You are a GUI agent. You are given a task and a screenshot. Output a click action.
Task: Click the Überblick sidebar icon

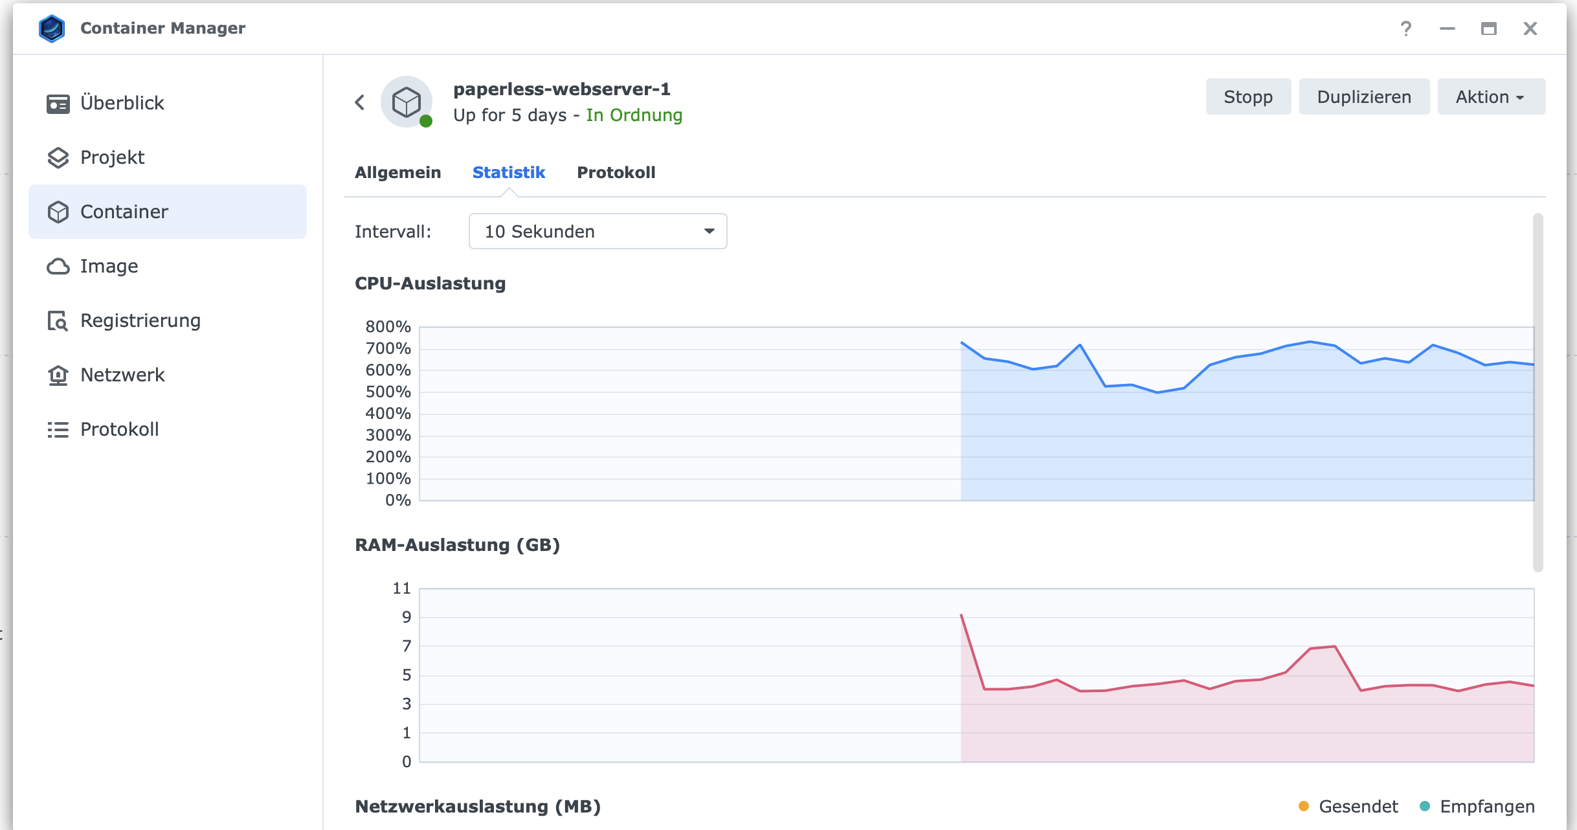[58, 104]
